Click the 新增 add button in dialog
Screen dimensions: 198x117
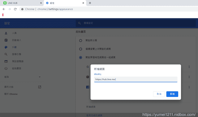[x=172, y=94]
